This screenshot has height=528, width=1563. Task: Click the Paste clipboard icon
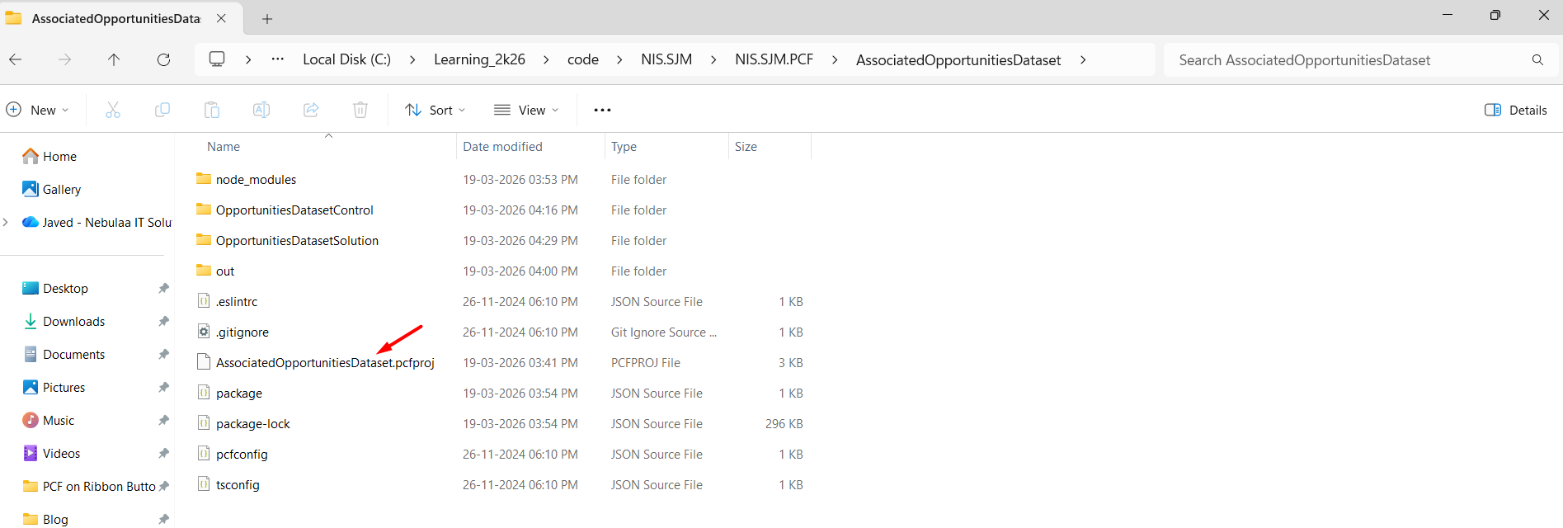point(212,110)
